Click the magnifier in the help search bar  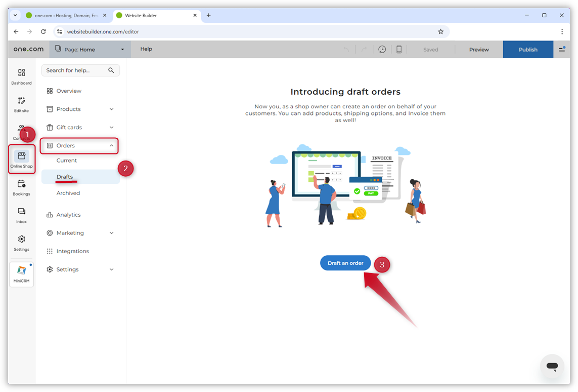111,70
